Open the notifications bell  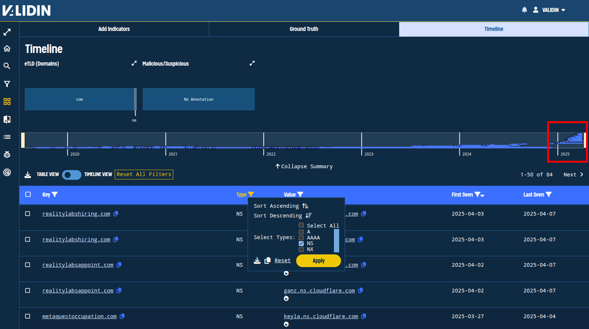(x=524, y=10)
